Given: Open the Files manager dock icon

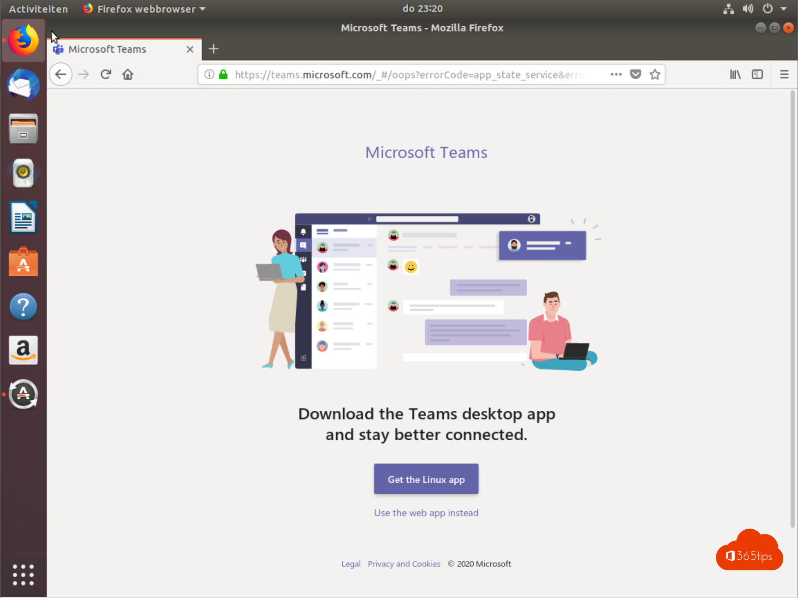Looking at the screenshot, I should pos(23,129).
